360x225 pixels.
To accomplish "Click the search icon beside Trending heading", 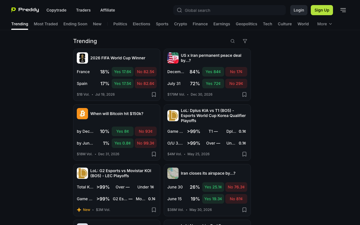I will tap(233, 41).
